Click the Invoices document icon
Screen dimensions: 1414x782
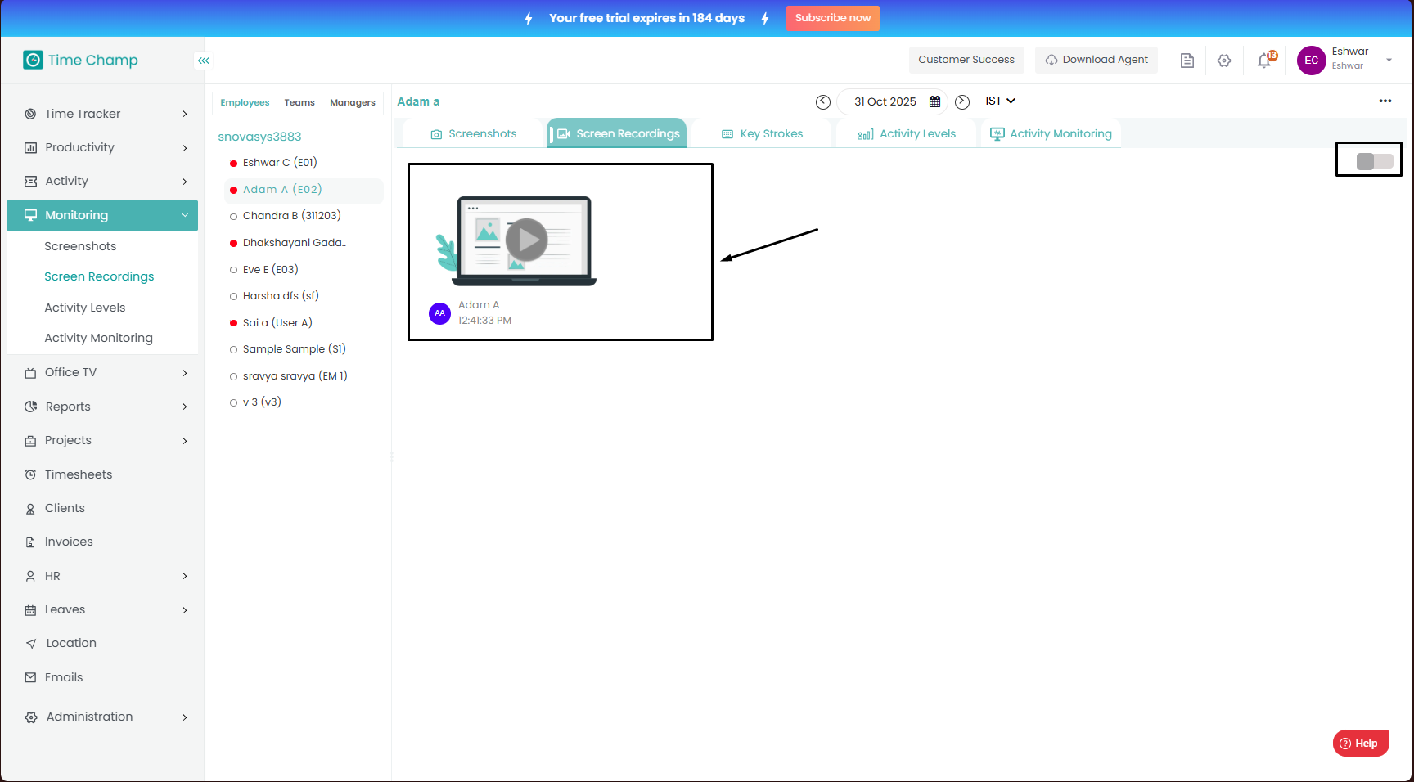pyautogui.click(x=30, y=542)
